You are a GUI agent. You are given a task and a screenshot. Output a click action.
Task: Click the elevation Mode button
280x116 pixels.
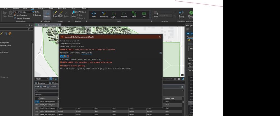click(x=156, y=15)
